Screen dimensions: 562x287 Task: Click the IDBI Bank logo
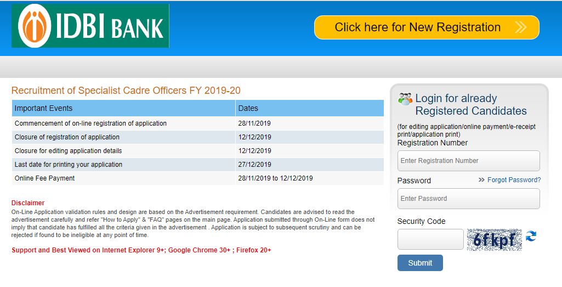coord(90,26)
